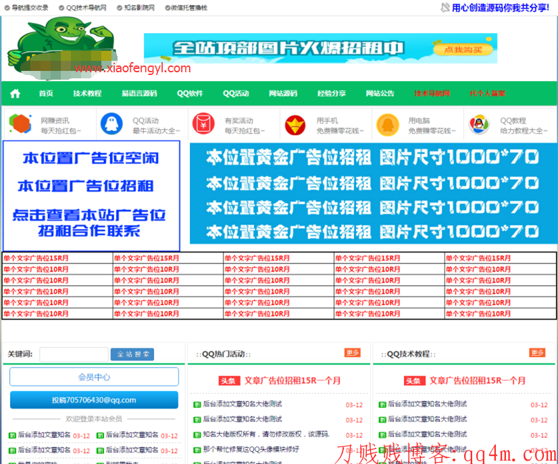The width and height of the screenshot is (558, 464).
Task: Open 文章广告位招租15R一个月 in QQ热门活动
Action: click(293, 381)
